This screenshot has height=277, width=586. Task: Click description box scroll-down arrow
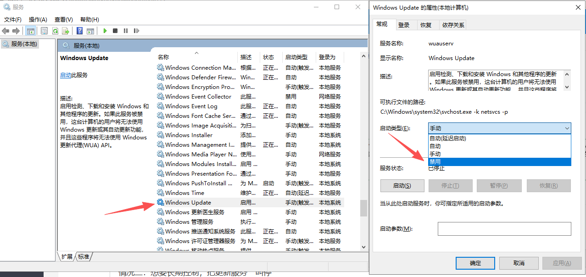coord(567,87)
